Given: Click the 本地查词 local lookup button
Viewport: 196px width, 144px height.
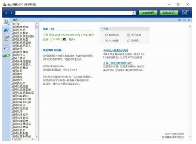Looking at the screenshot, I should [148, 13].
